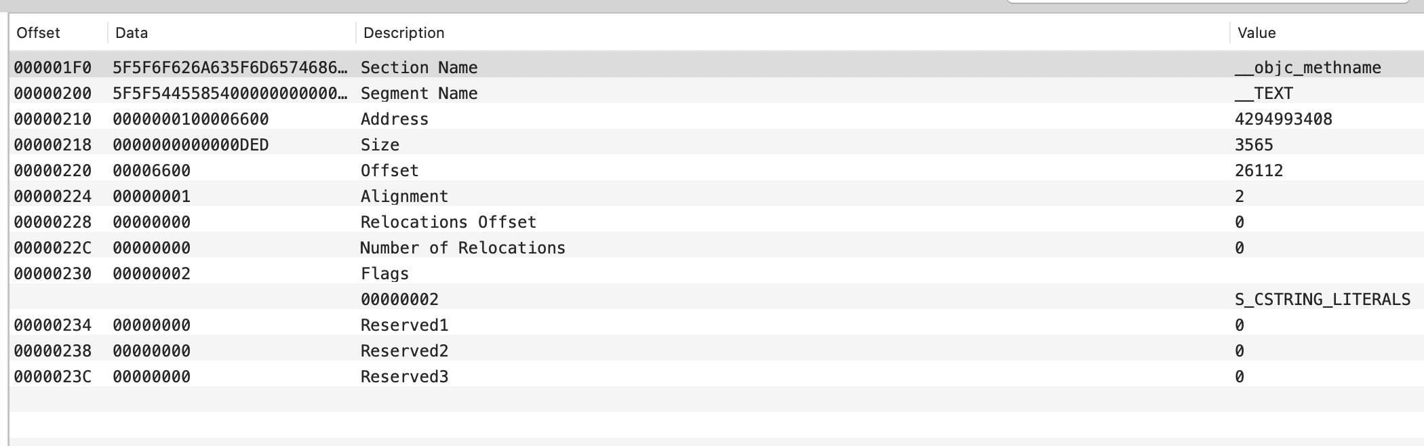Select the Section Name row
The image size is (1424, 446).
coord(717,67)
